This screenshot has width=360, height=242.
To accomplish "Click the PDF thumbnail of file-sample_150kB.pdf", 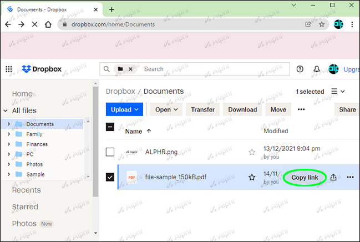I will (132, 177).
